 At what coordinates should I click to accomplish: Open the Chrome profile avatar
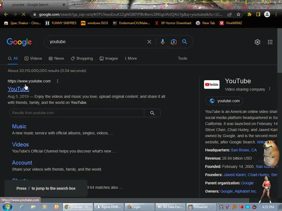pyautogui.click(x=267, y=14)
